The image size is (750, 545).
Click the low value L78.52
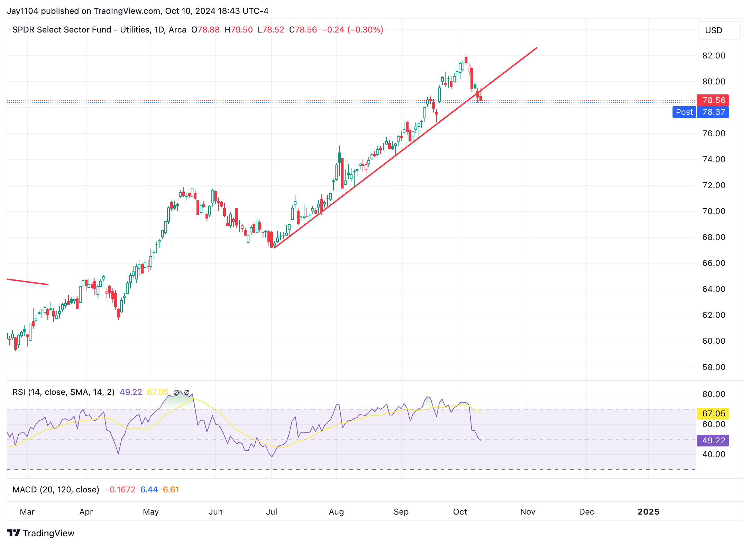pos(271,30)
